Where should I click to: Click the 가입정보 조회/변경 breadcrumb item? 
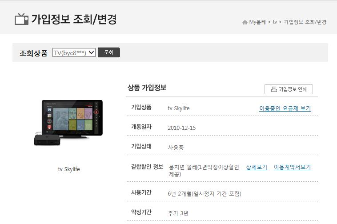point(305,22)
